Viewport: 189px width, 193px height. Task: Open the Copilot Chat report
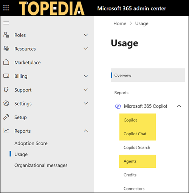click(135, 134)
